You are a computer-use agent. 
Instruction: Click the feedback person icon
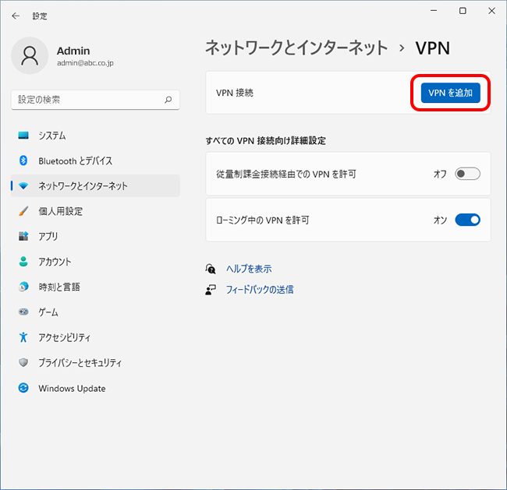(x=211, y=290)
